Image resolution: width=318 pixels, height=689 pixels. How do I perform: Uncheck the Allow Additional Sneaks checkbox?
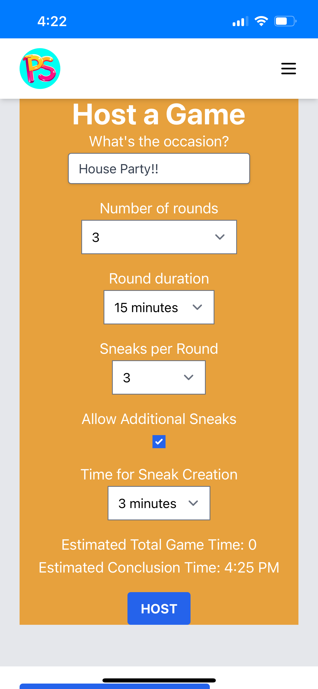159,441
